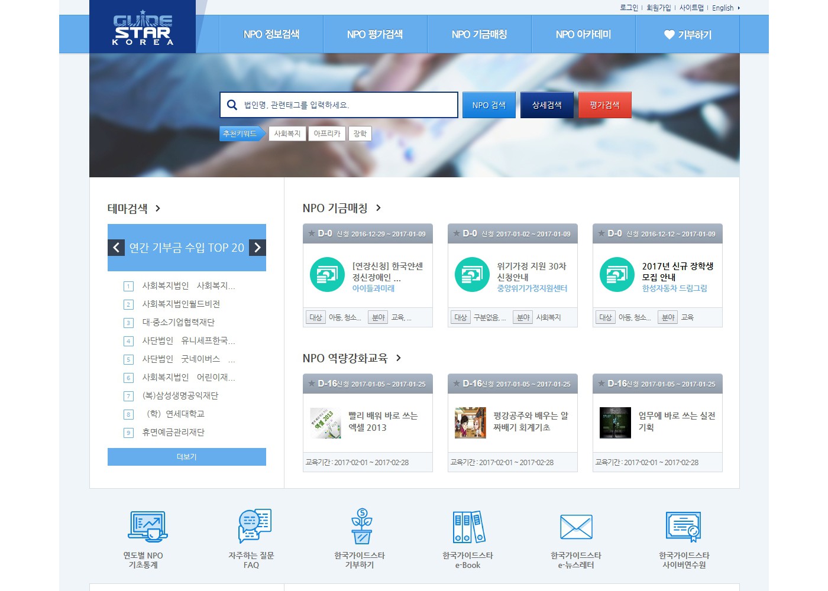Open the NPO 정보검색 menu
Image resolution: width=828 pixels, height=591 pixels.
271,34
